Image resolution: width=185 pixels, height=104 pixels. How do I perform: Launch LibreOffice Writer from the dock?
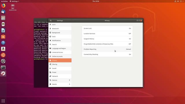pyautogui.click(x=3, y=30)
